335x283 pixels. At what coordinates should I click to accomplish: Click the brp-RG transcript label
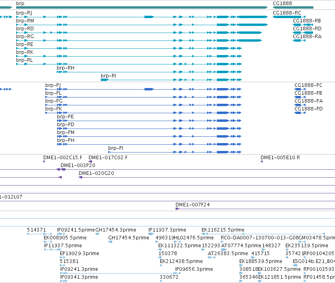[25, 37]
